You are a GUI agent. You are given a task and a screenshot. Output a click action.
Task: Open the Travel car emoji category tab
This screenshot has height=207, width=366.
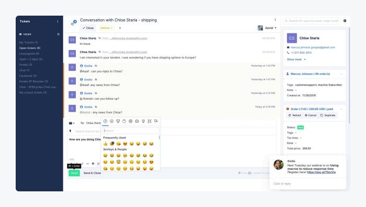[137, 121]
